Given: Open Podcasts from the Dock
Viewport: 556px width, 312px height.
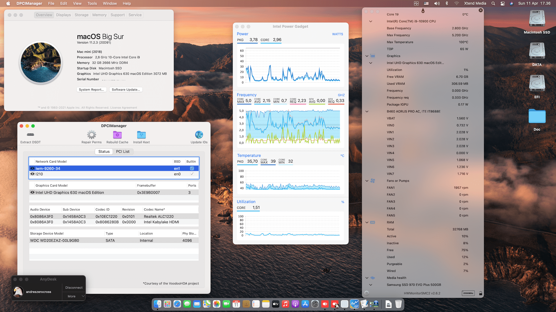Looking at the screenshot, I should point(295,304).
